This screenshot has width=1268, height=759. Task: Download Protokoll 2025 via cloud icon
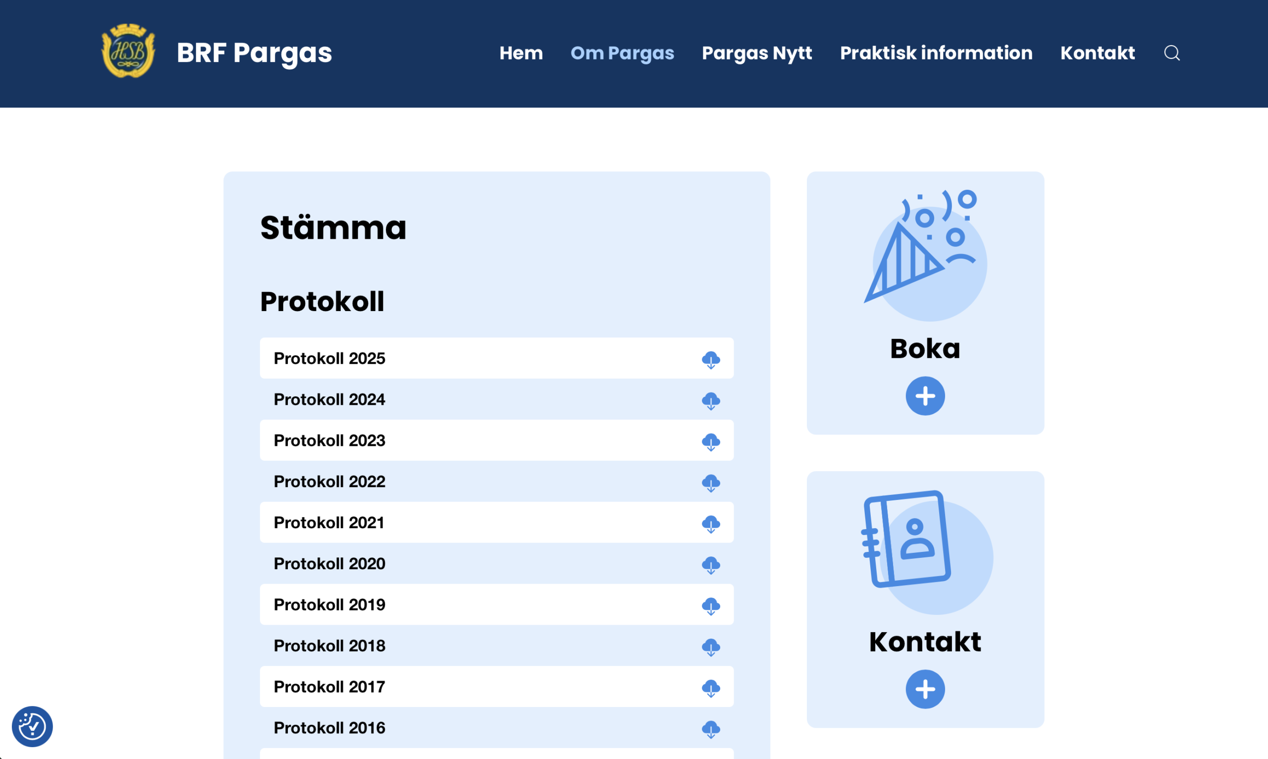click(711, 360)
